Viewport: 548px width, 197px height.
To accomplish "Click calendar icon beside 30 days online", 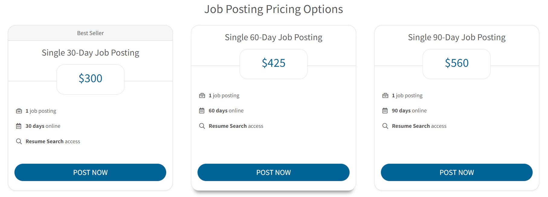I will click(19, 126).
